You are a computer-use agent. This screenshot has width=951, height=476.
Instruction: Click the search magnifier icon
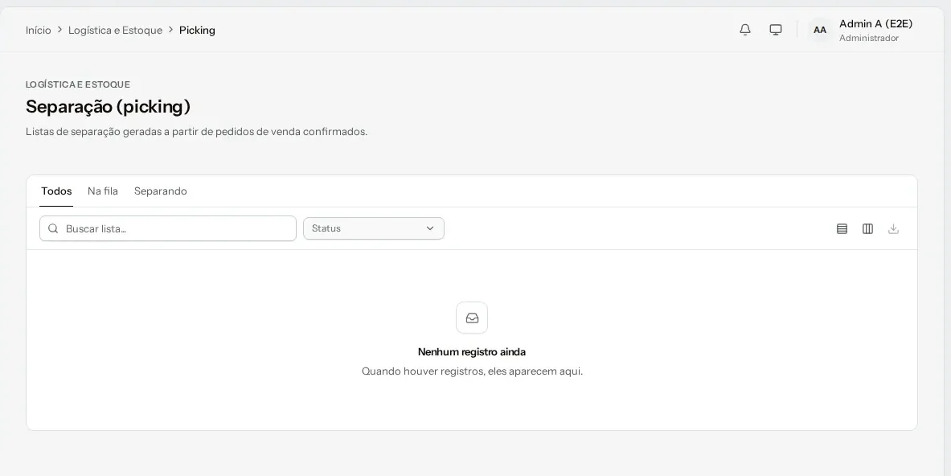click(53, 228)
